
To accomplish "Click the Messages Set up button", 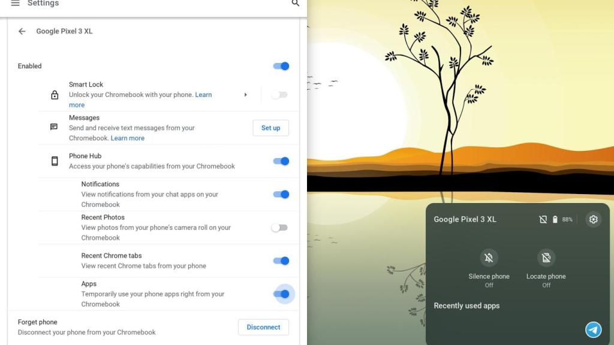I will (x=270, y=128).
